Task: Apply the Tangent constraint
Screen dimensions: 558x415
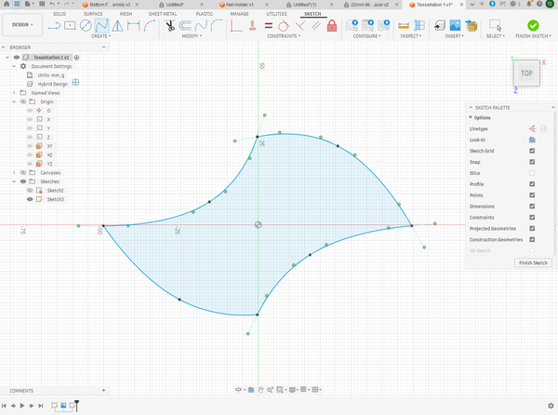Action: click(284, 26)
